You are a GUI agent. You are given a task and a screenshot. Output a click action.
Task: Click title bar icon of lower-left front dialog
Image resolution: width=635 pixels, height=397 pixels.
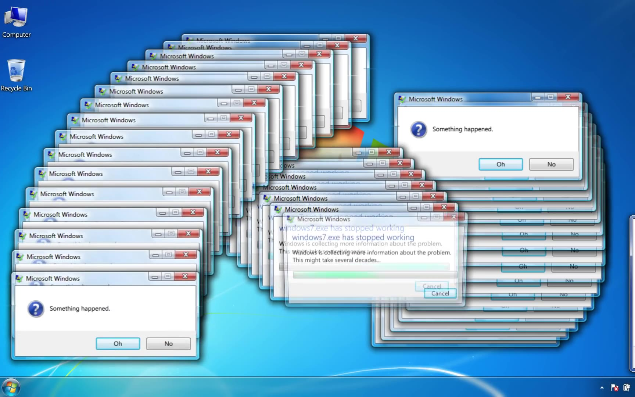pyautogui.click(x=19, y=279)
